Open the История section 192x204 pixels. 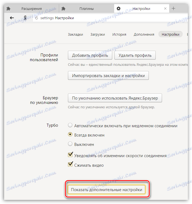click(x=119, y=35)
